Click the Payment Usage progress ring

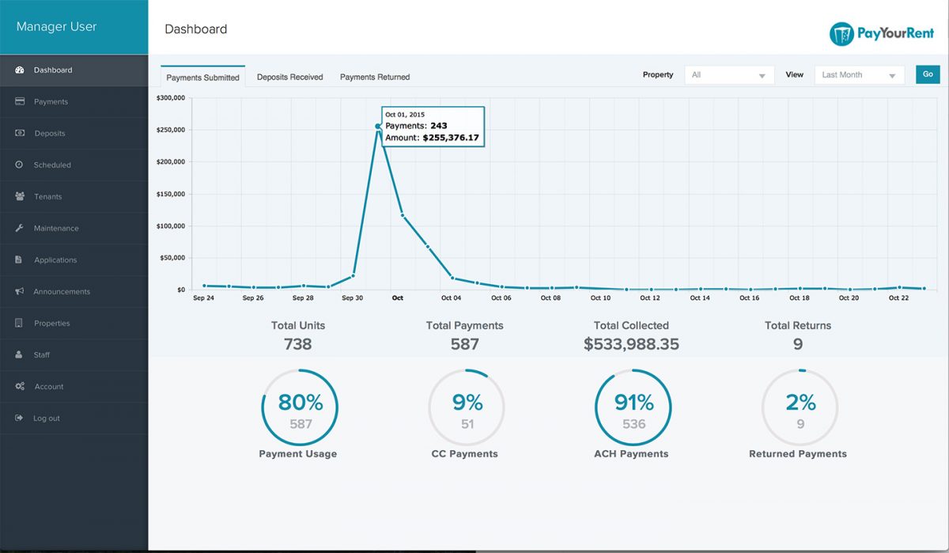[298, 407]
